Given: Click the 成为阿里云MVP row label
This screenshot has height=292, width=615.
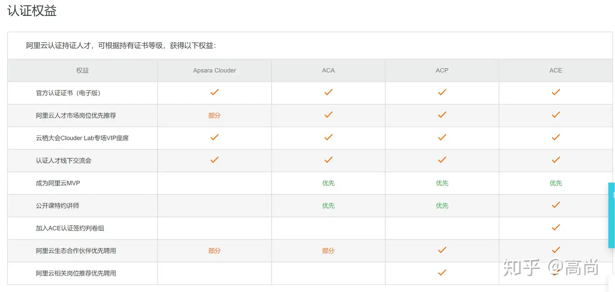Looking at the screenshot, I should (58, 183).
